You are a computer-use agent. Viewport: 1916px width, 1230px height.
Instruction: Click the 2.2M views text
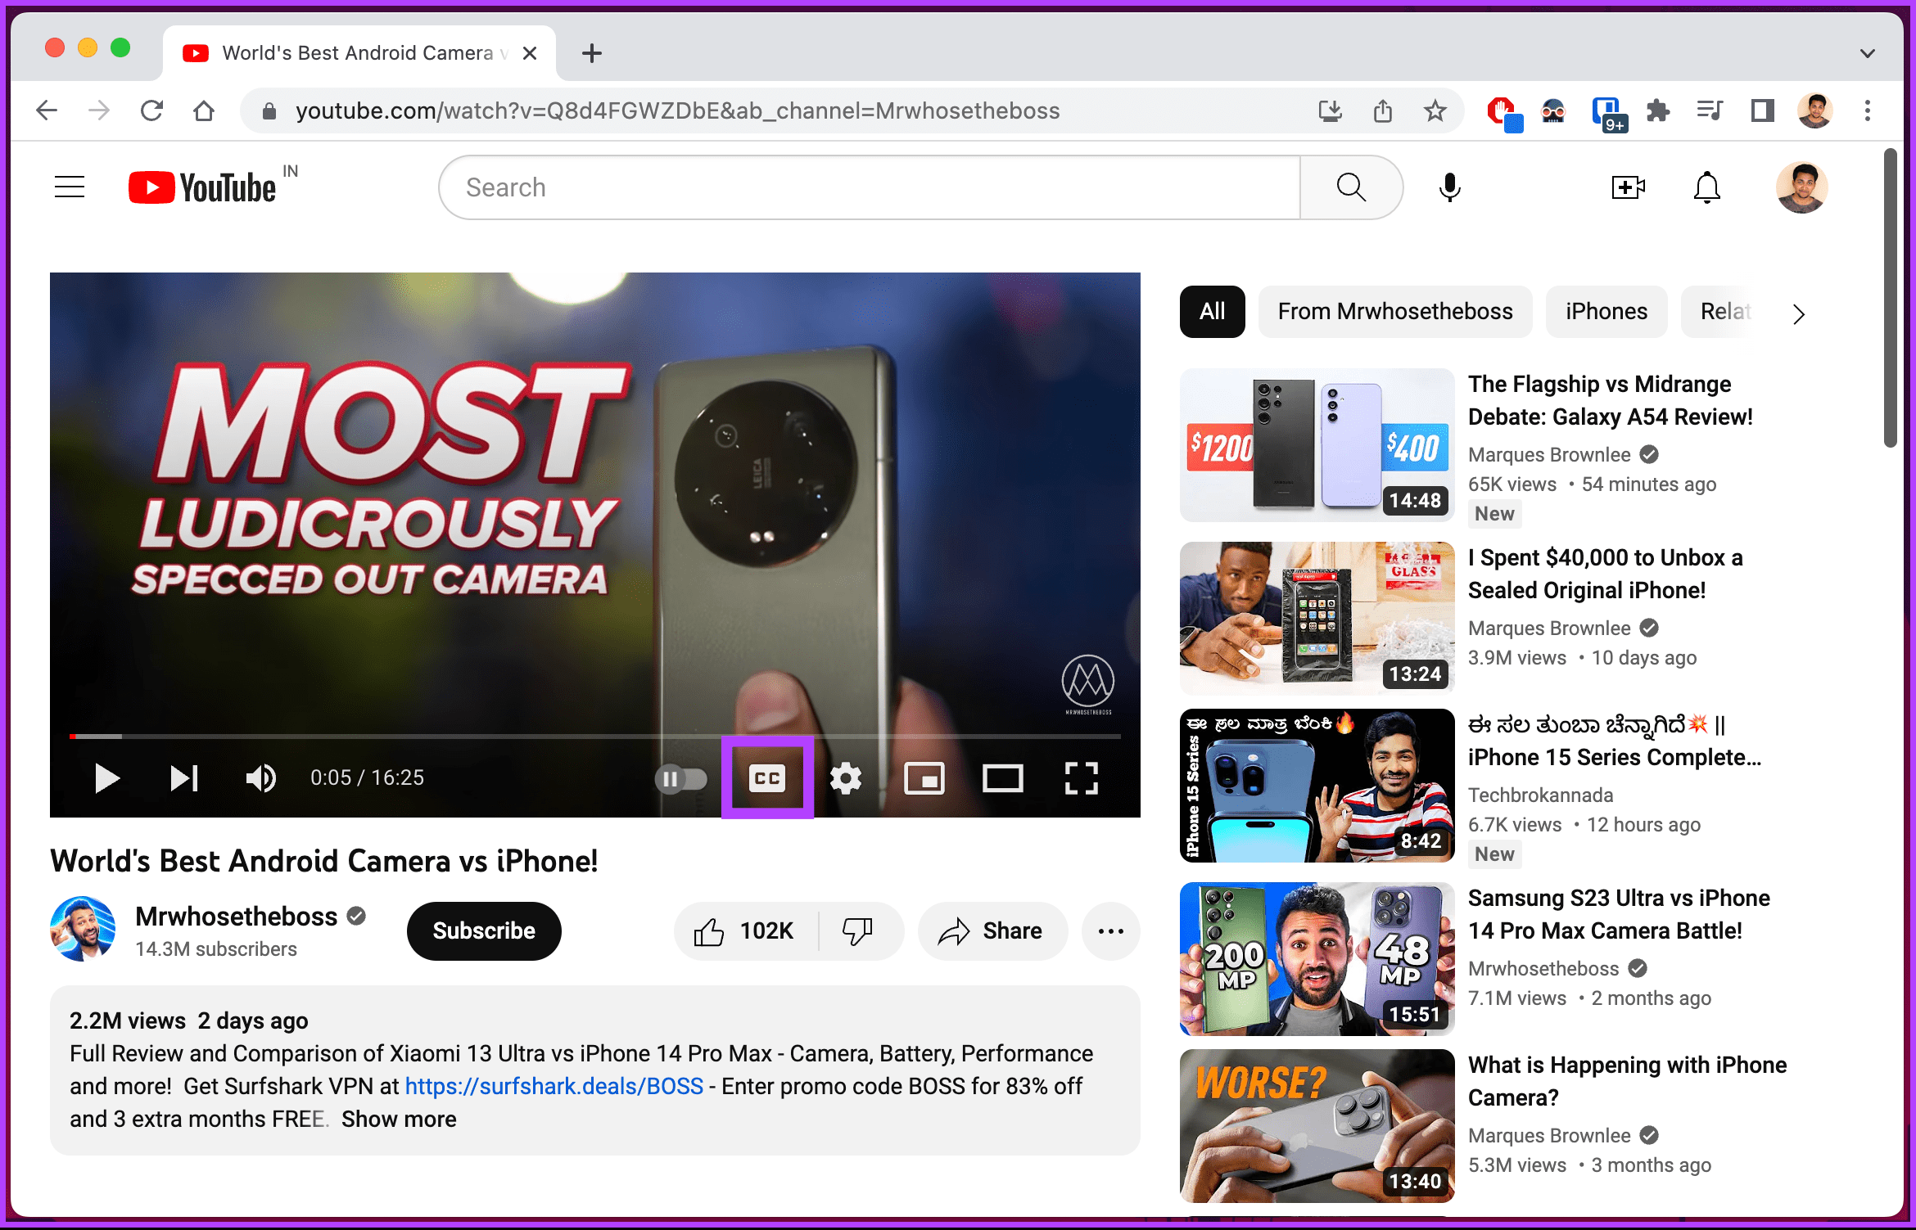click(128, 1020)
